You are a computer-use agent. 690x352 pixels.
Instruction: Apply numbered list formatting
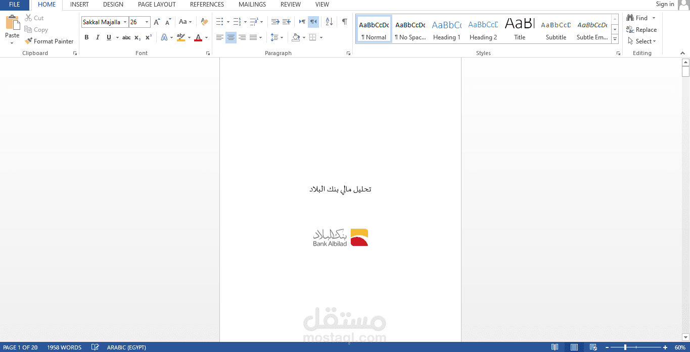237,22
